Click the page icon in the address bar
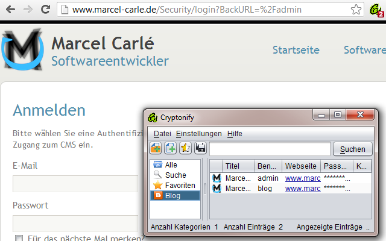Viewport: 386px width, 241px height. [65, 10]
